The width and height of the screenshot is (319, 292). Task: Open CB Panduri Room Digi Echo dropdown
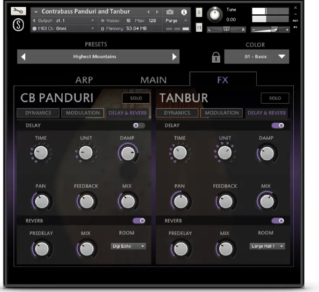[x=128, y=246]
